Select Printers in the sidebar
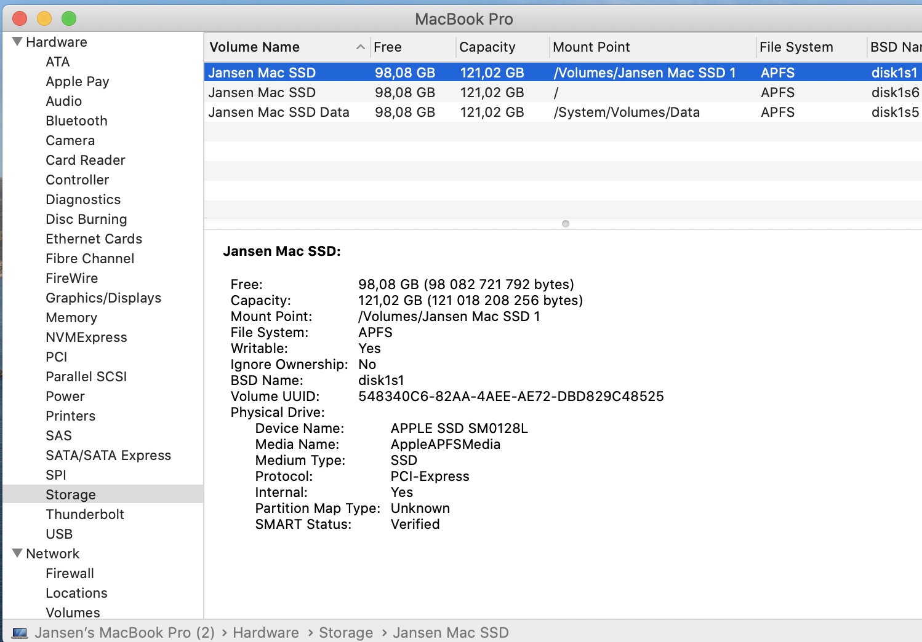 pyautogui.click(x=71, y=416)
